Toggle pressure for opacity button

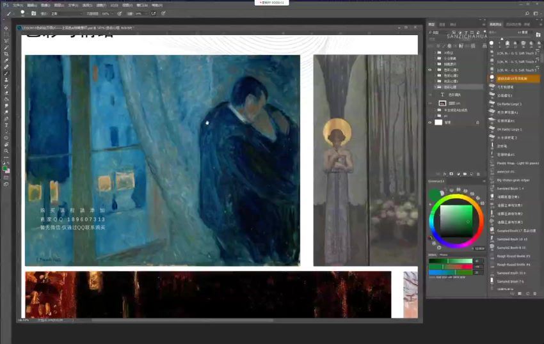119,13
